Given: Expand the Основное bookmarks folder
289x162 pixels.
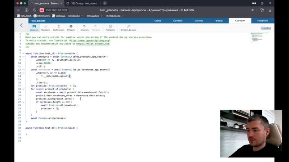Looking at the screenshot, I should pyautogui.click(x=75, y=16).
